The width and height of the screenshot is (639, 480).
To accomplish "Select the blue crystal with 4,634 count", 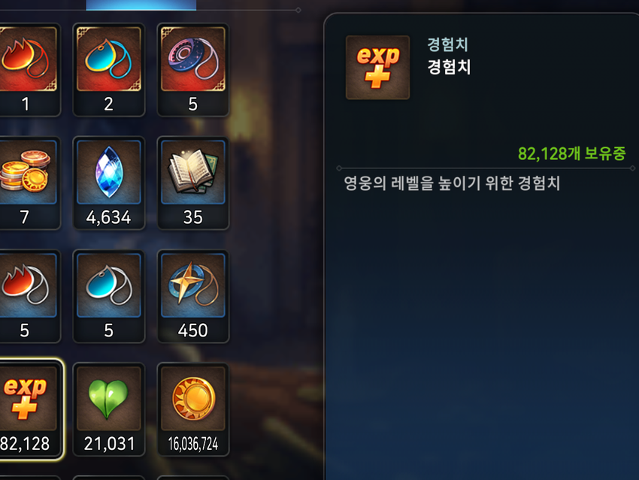I will pos(109,183).
